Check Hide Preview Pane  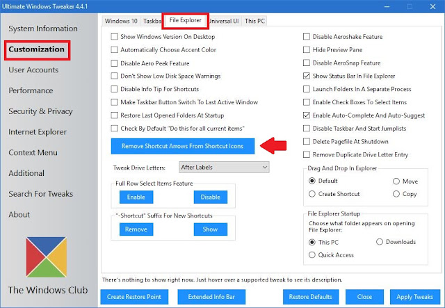click(307, 49)
